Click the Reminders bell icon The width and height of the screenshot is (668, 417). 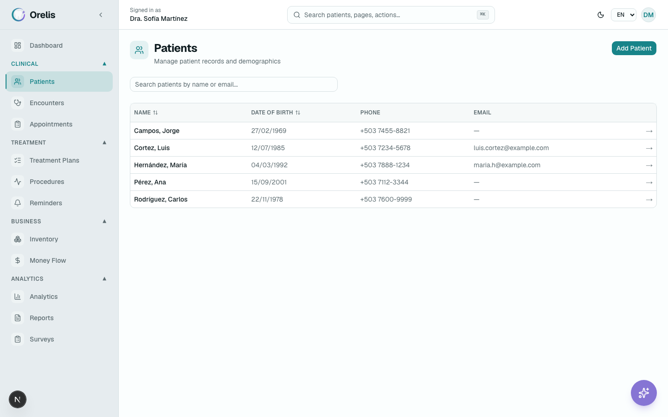(x=18, y=203)
